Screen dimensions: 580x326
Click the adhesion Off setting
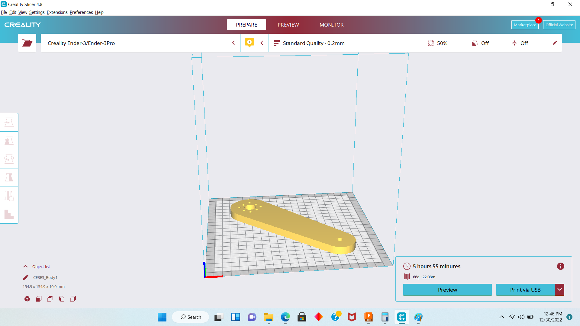click(520, 43)
